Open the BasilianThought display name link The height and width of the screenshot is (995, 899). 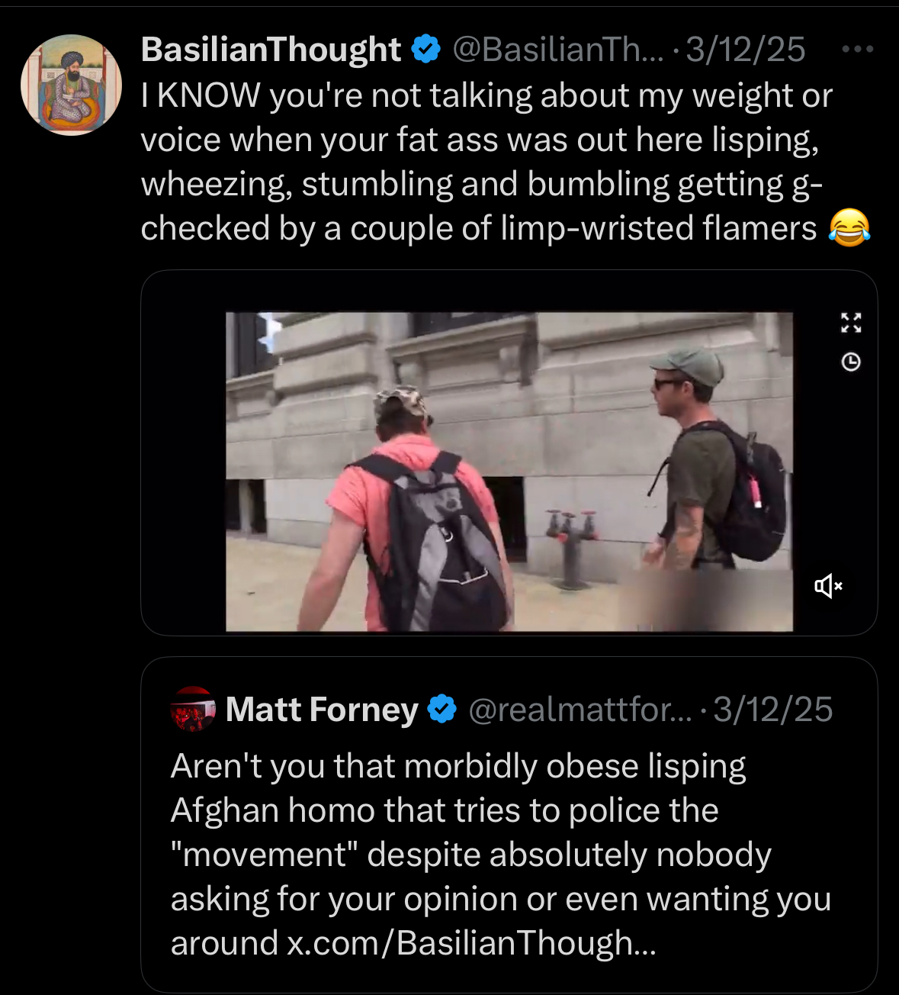[271, 50]
